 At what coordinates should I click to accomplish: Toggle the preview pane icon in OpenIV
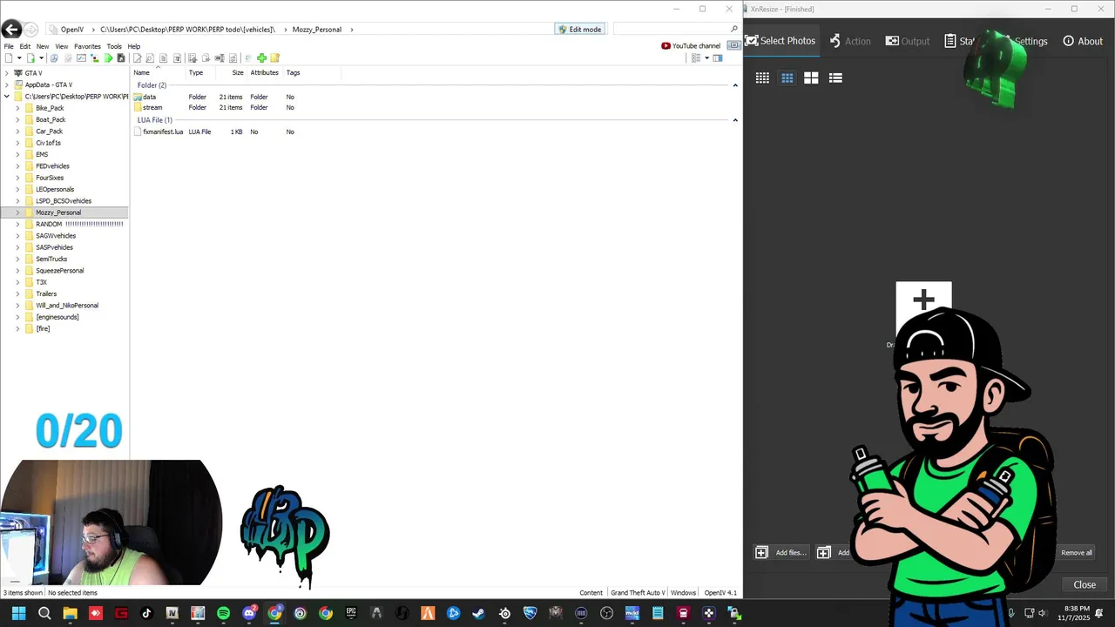[718, 58]
